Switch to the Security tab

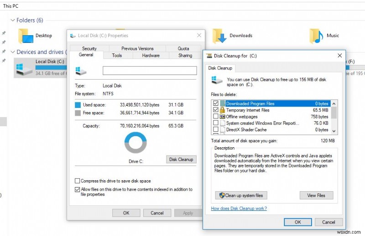coord(89,48)
